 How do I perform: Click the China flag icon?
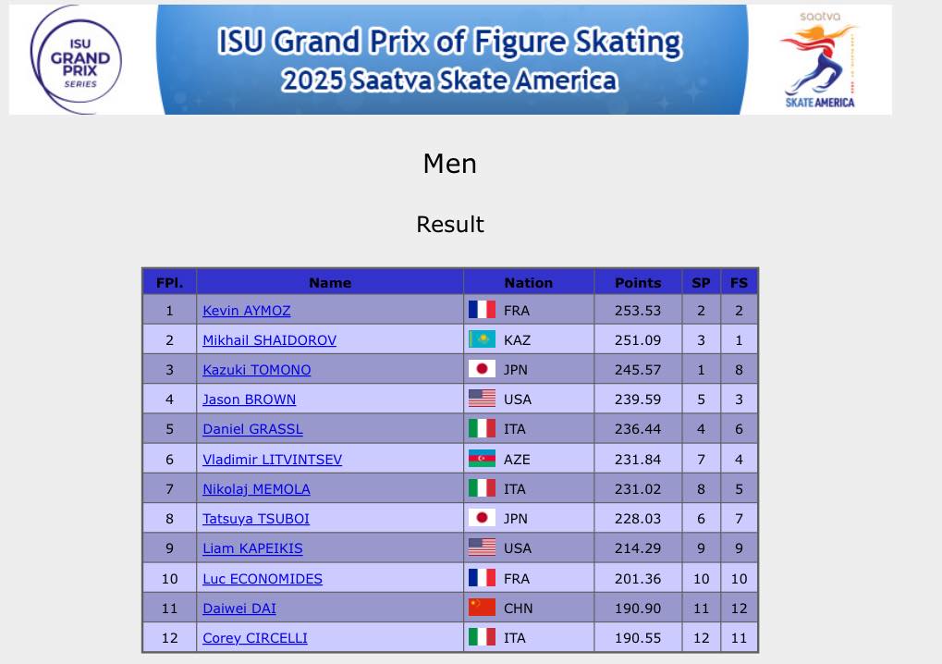(x=482, y=608)
